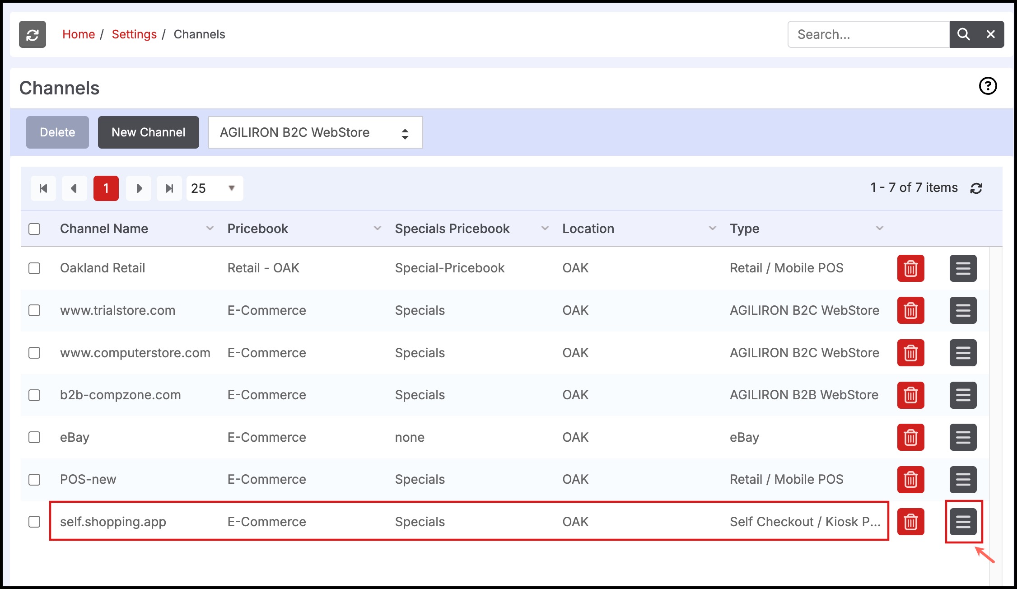Image resolution: width=1017 pixels, height=589 pixels.
Task: Go to Home breadcrumb link
Action: click(79, 34)
